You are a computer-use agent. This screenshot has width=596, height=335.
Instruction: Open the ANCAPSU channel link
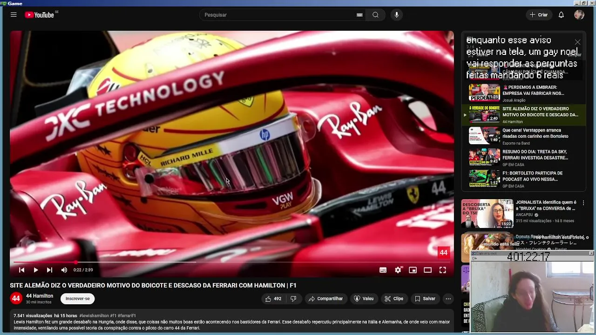click(x=524, y=215)
